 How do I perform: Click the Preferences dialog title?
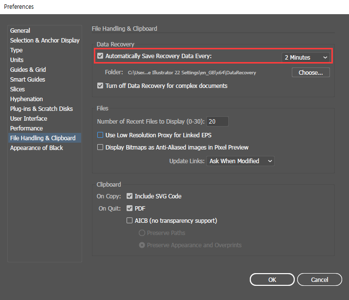(x=19, y=7)
